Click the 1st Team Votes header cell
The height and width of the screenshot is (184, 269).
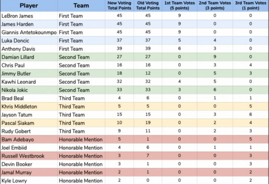[179, 6]
